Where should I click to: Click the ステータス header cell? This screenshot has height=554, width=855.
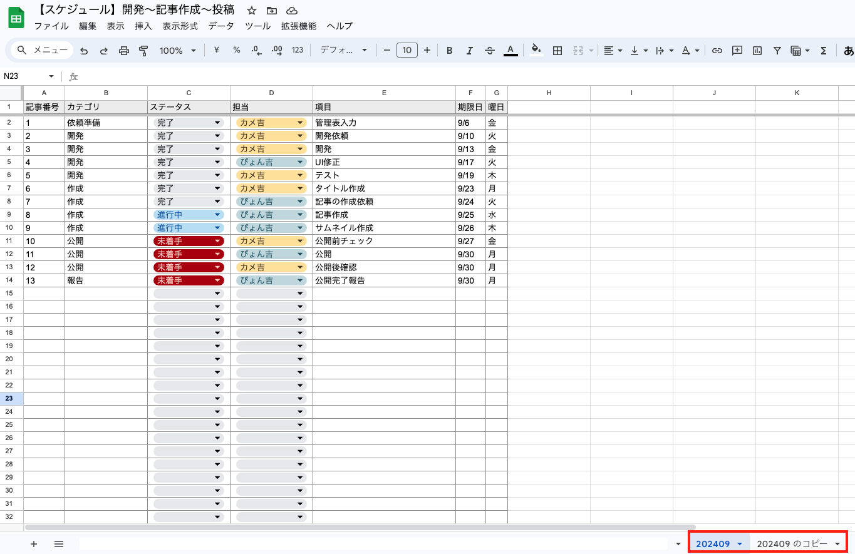189,107
